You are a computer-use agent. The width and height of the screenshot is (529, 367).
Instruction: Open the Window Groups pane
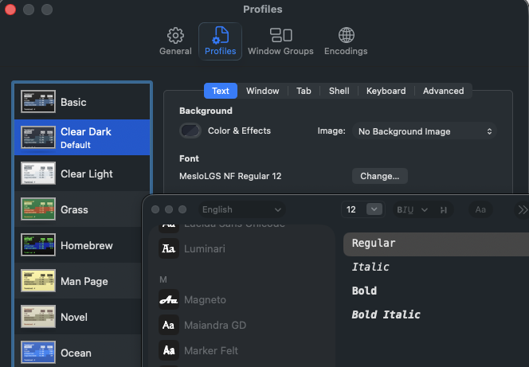click(x=280, y=41)
